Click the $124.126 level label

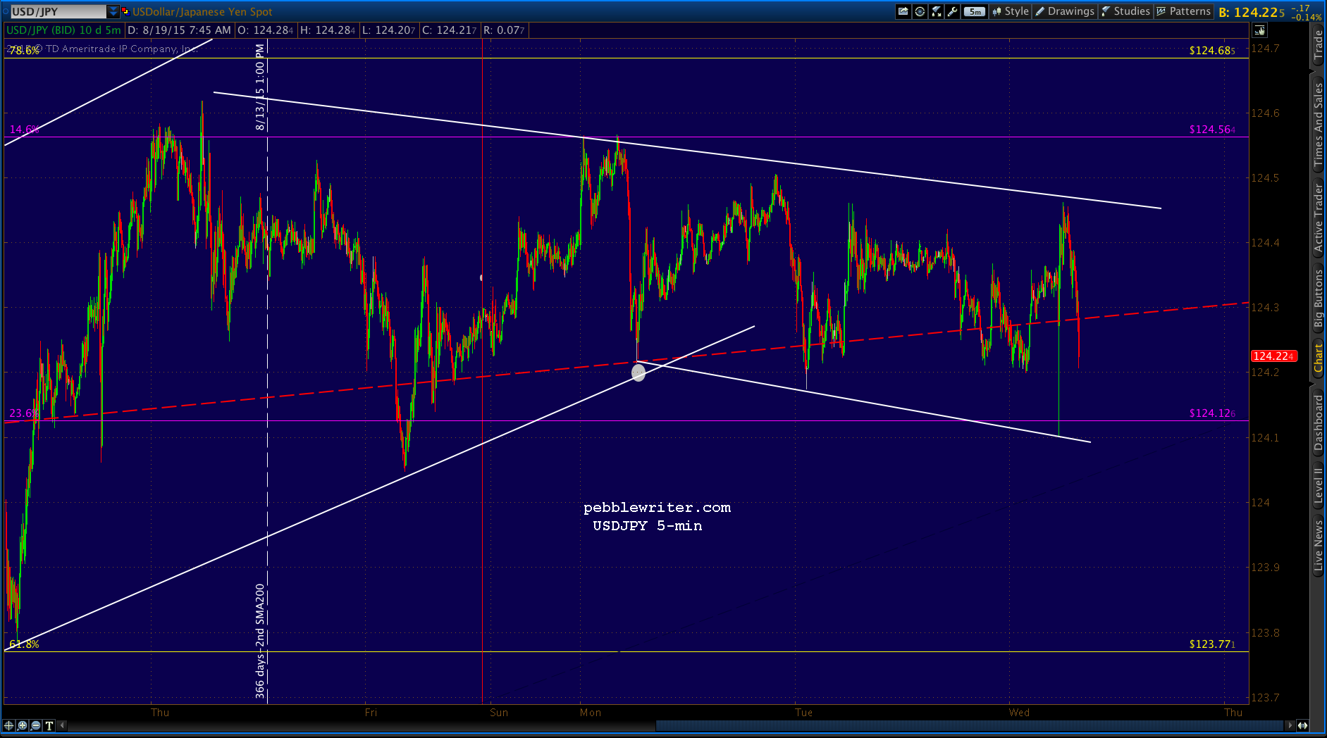[x=1212, y=413]
